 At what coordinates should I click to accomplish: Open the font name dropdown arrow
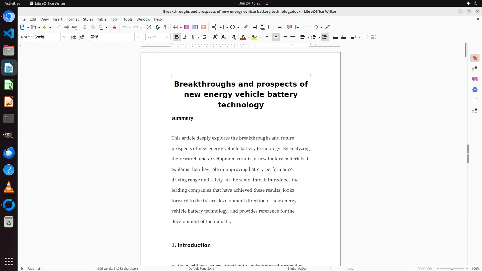(x=139, y=37)
